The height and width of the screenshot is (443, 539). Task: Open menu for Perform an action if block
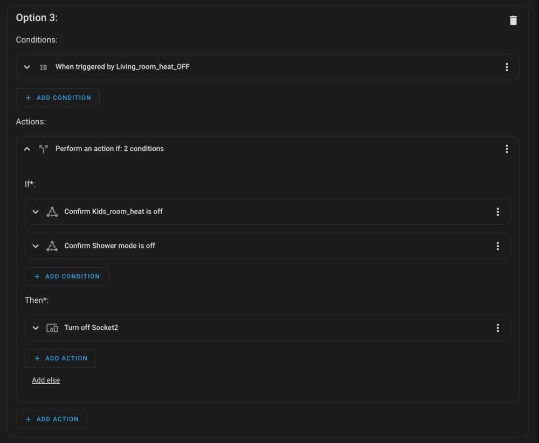pos(506,149)
